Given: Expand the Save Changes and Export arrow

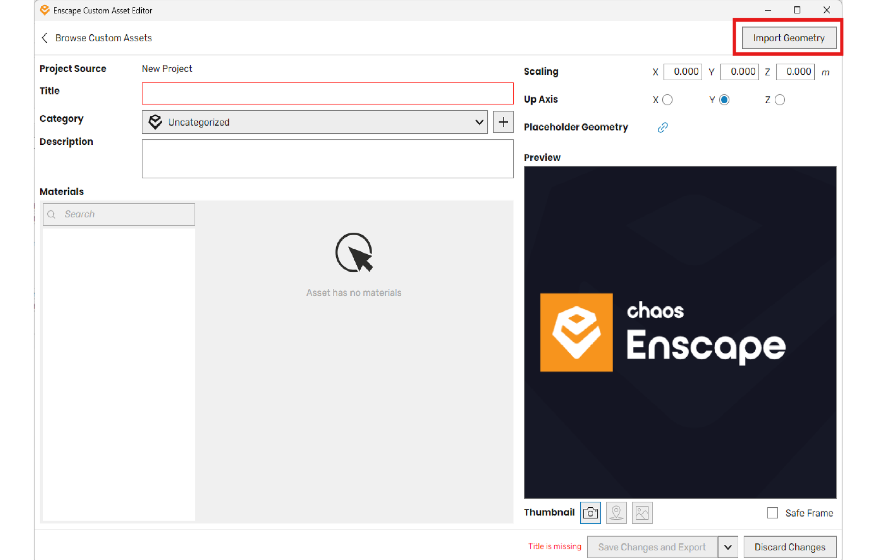Looking at the screenshot, I should [x=728, y=547].
